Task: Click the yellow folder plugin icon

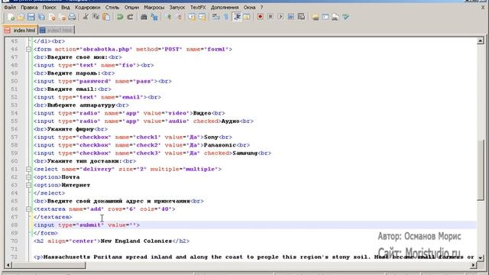Action: click(x=316, y=17)
